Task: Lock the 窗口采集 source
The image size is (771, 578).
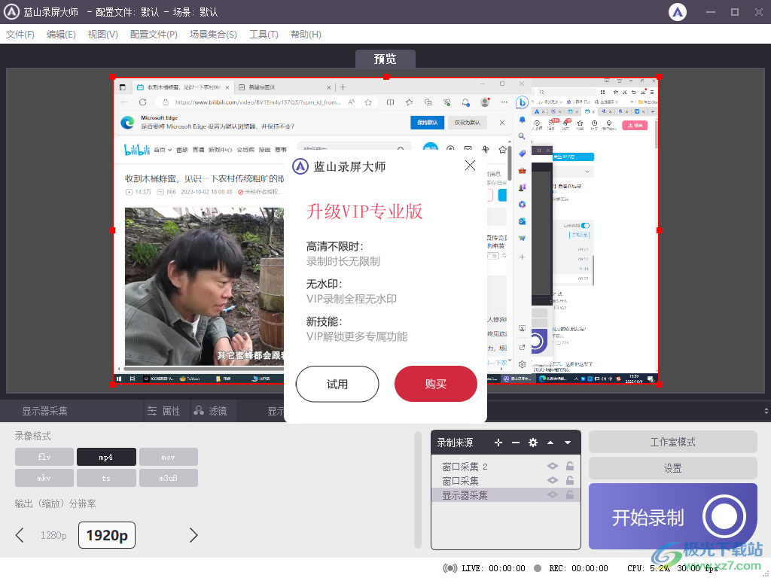Action: coord(570,480)
